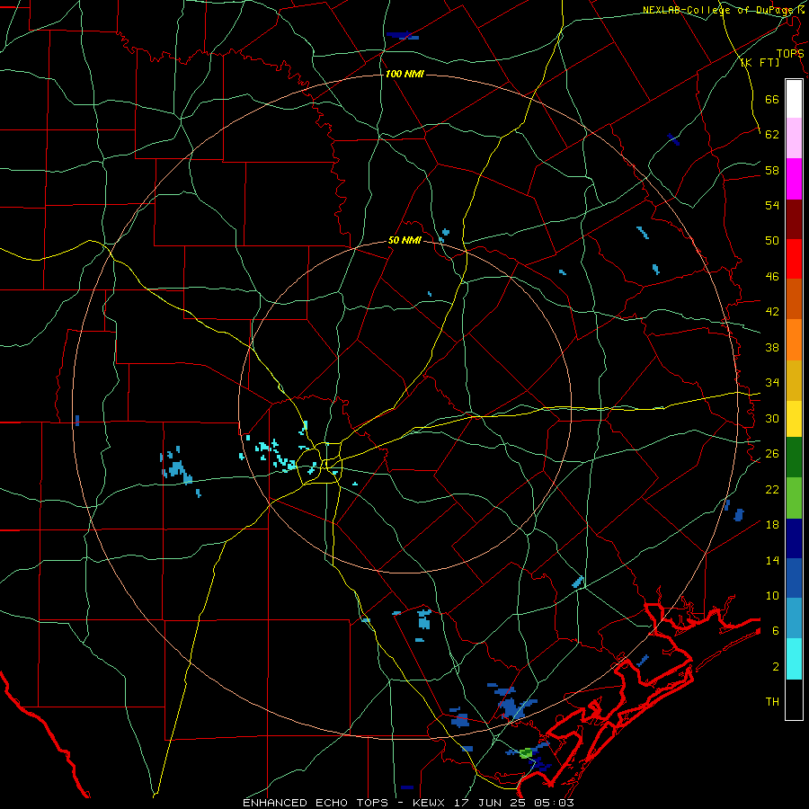Click the navy blue legend swatch
809x809 pixels.
[x=794, y=538]
